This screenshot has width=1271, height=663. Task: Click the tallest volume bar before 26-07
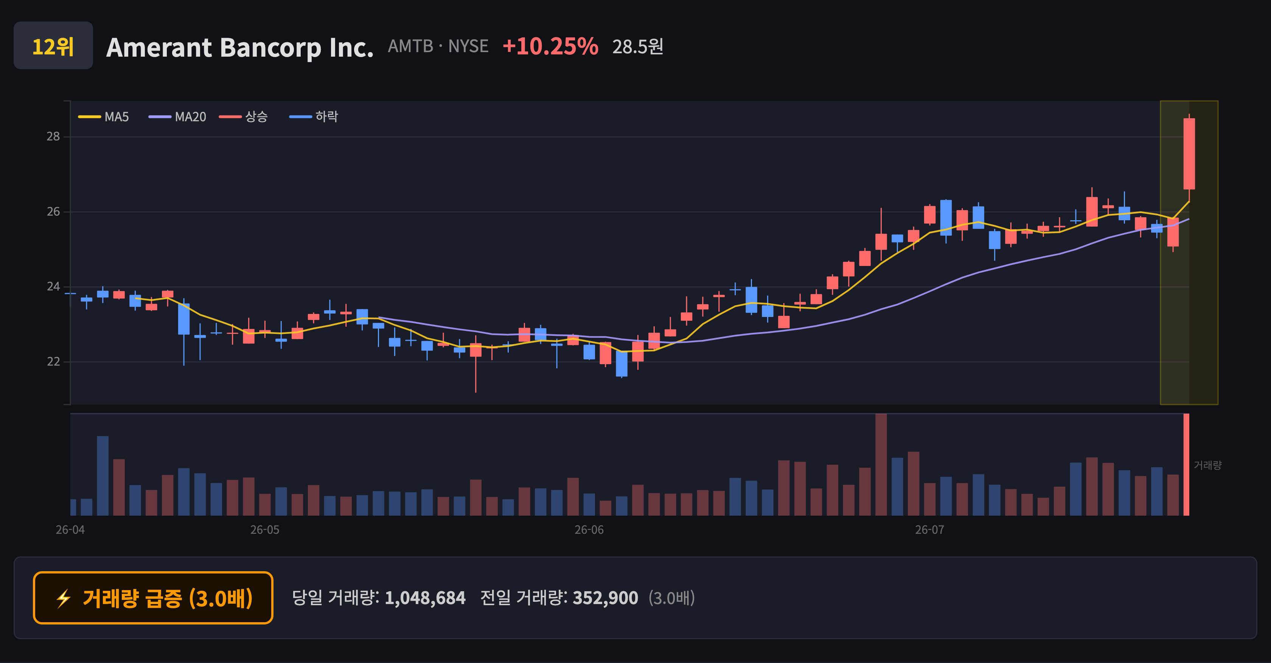point(881,465)
